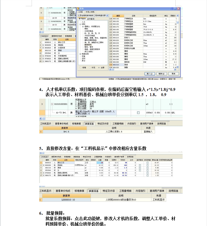
Task: Select the 标准 radio button
Action: click(81, 68)
